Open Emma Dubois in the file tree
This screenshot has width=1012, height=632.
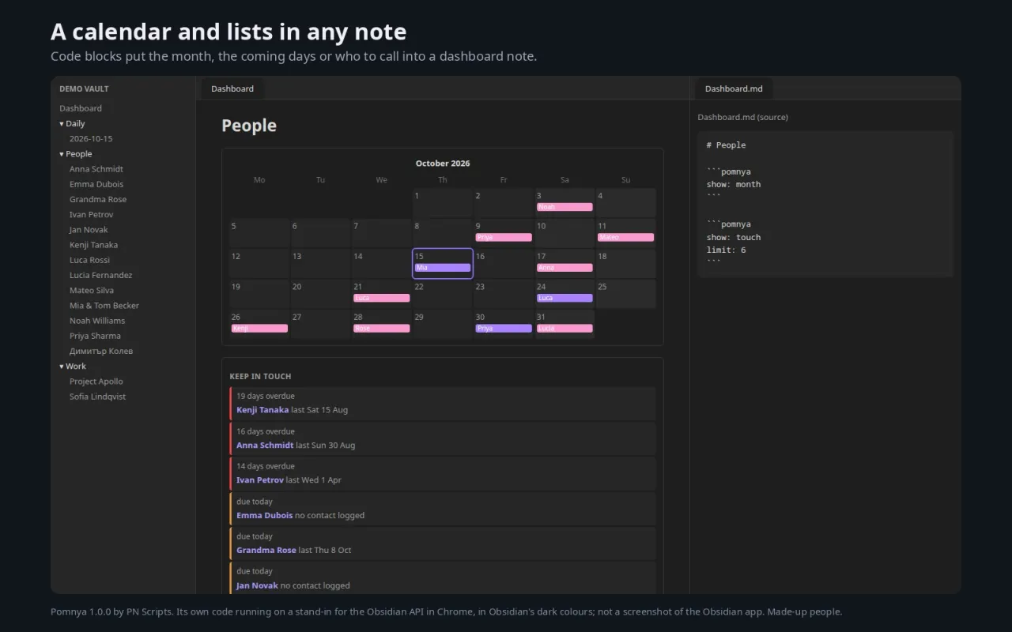(96, 184)
